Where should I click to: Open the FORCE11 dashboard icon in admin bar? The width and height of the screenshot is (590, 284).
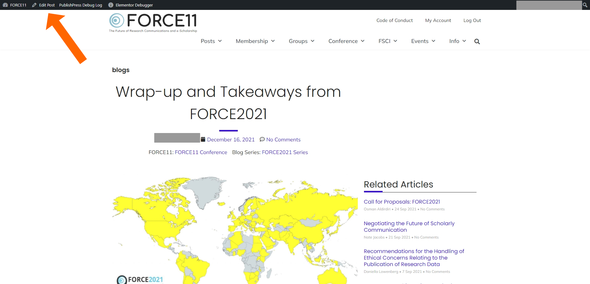(5, 5)
